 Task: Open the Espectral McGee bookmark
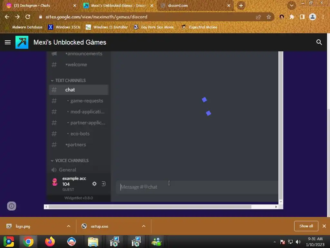pyautogui.click(x=199, y=27)
